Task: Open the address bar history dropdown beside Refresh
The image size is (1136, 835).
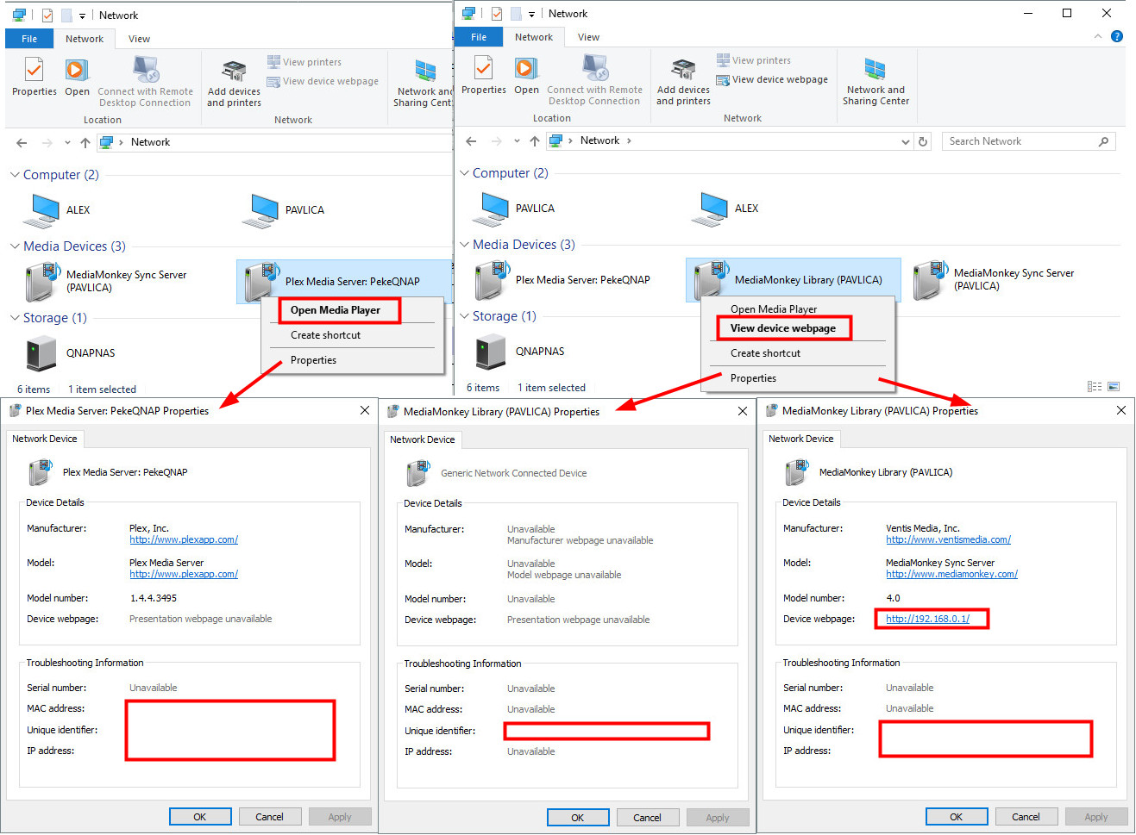Action: coord(905,141)
